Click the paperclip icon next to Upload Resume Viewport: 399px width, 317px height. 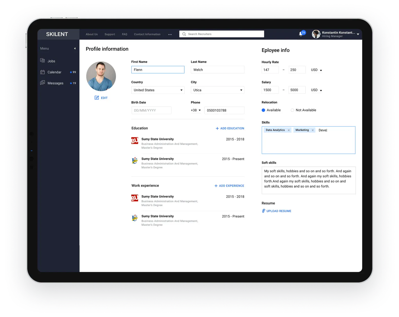(x=263, y=211)
